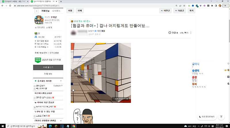
Task: Go to next post with 다음글
Action: pyautogui.click(x=179, y=11)
